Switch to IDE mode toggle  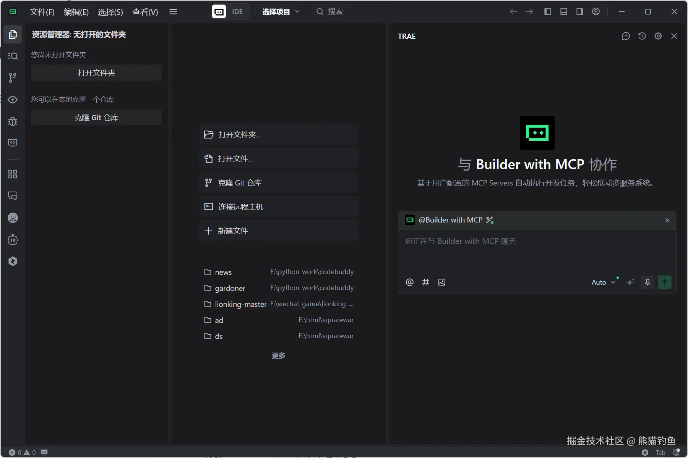[x=230, y=12]
